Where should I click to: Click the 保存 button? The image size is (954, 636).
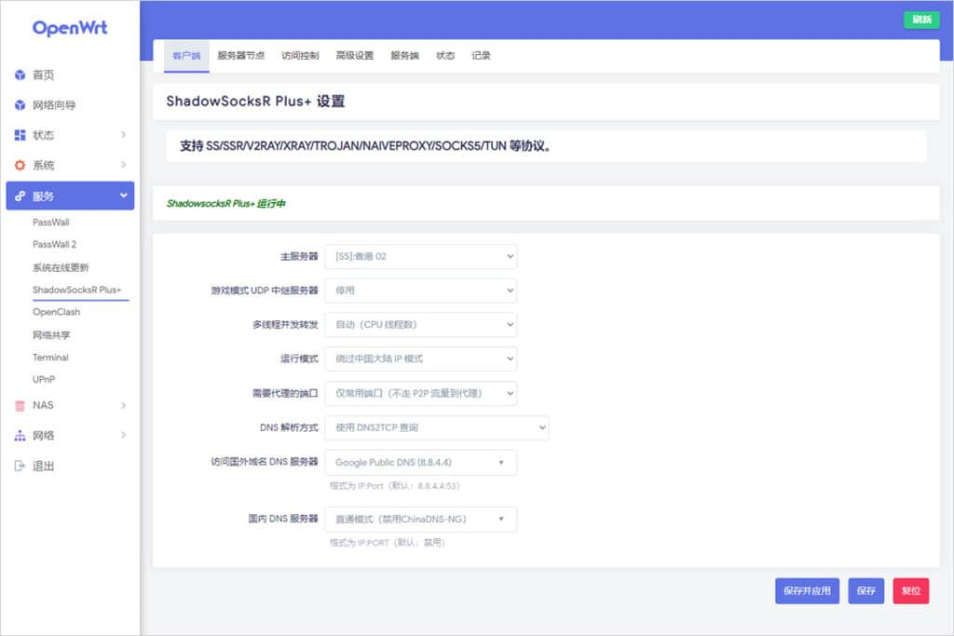click(x=865, y=591)
